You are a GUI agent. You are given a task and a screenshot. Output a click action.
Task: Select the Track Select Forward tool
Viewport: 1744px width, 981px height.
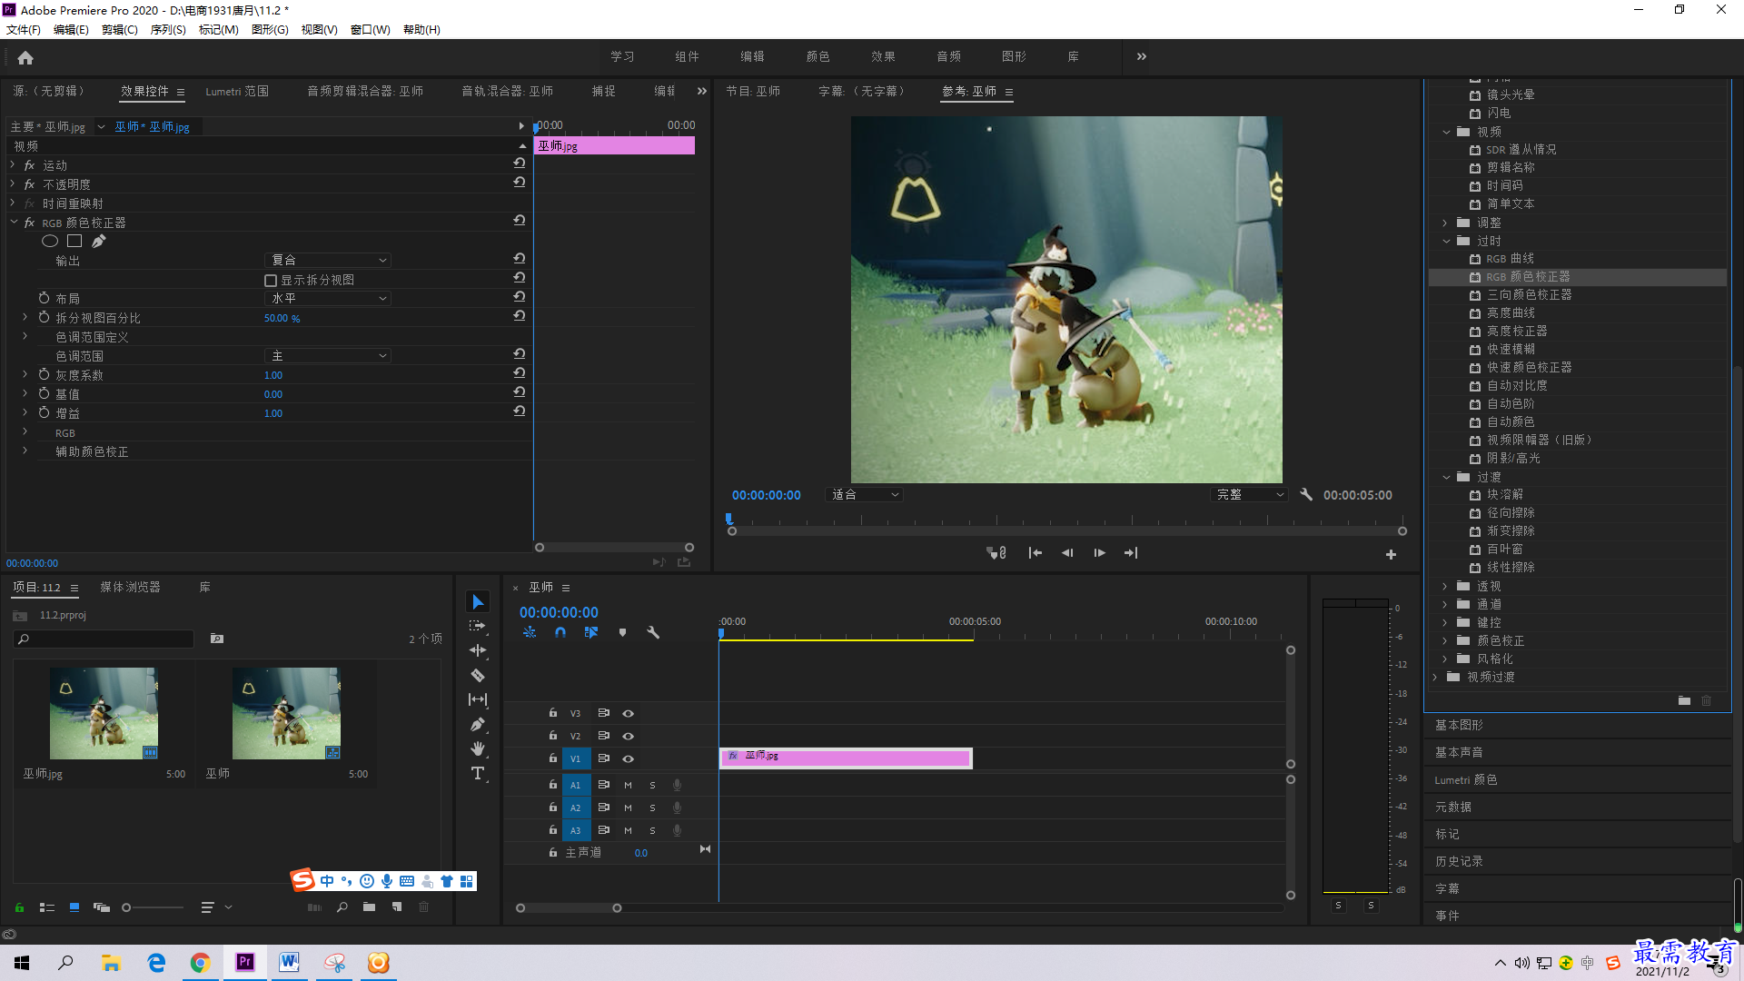pos(478,626)
